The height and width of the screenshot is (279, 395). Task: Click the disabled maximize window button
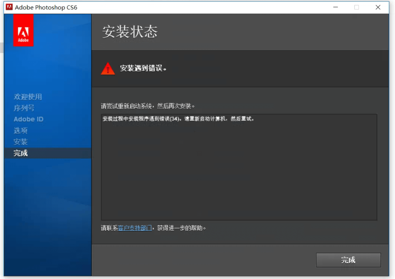pyautogui.click(x=357, y=7)
